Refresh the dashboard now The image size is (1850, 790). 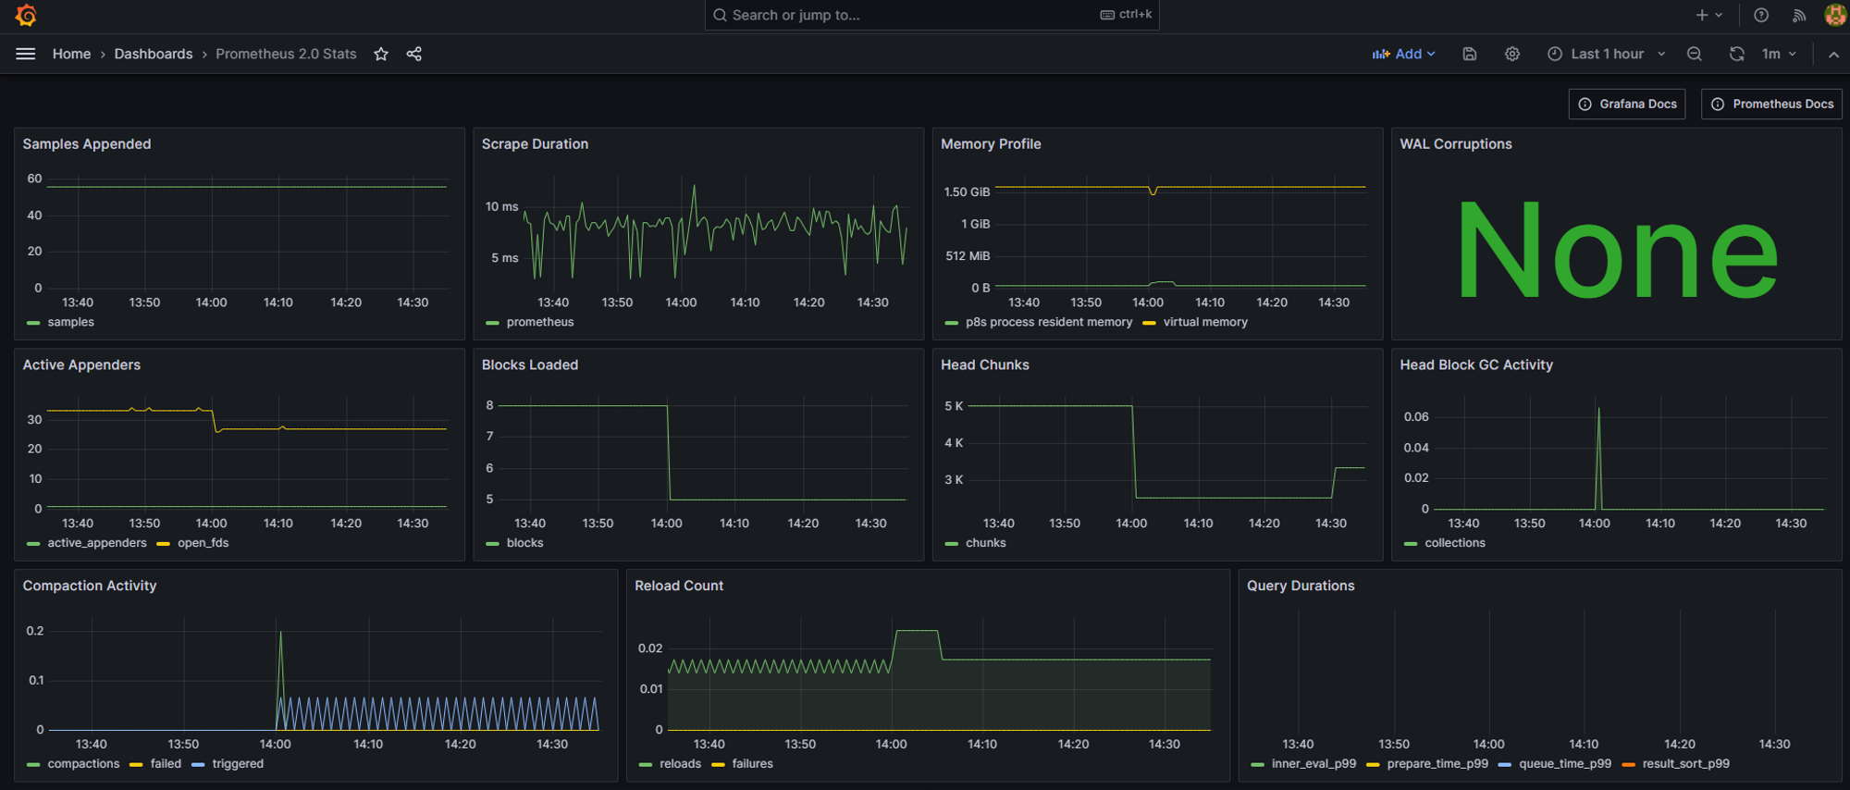[1737, 54]
